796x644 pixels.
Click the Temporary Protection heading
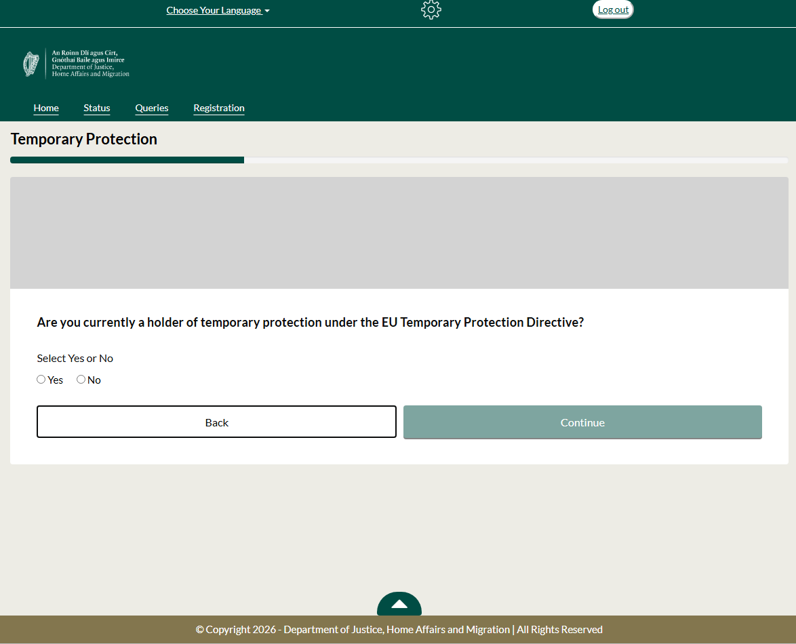point(84,139)
